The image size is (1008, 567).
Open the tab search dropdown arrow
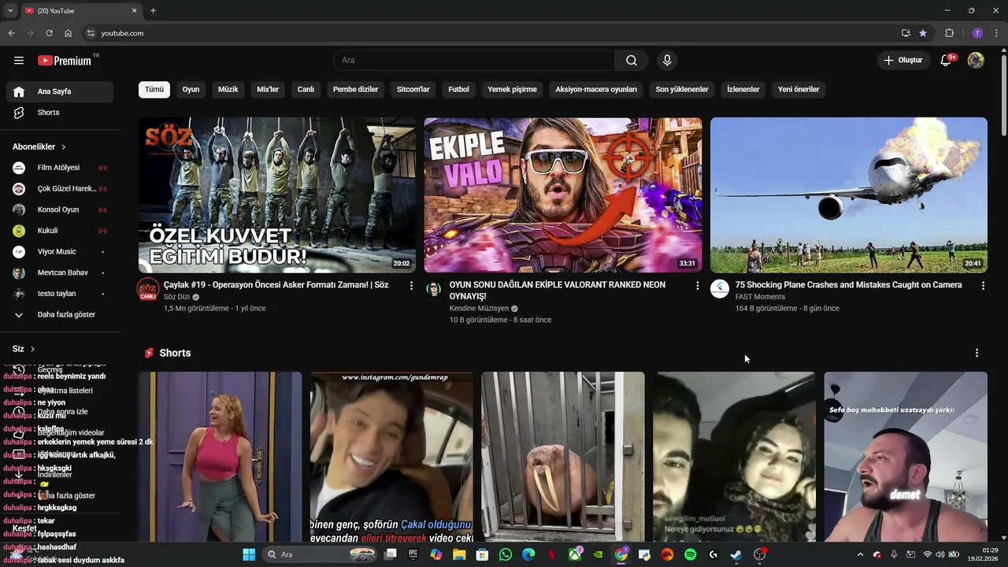[x=10, y=10]
